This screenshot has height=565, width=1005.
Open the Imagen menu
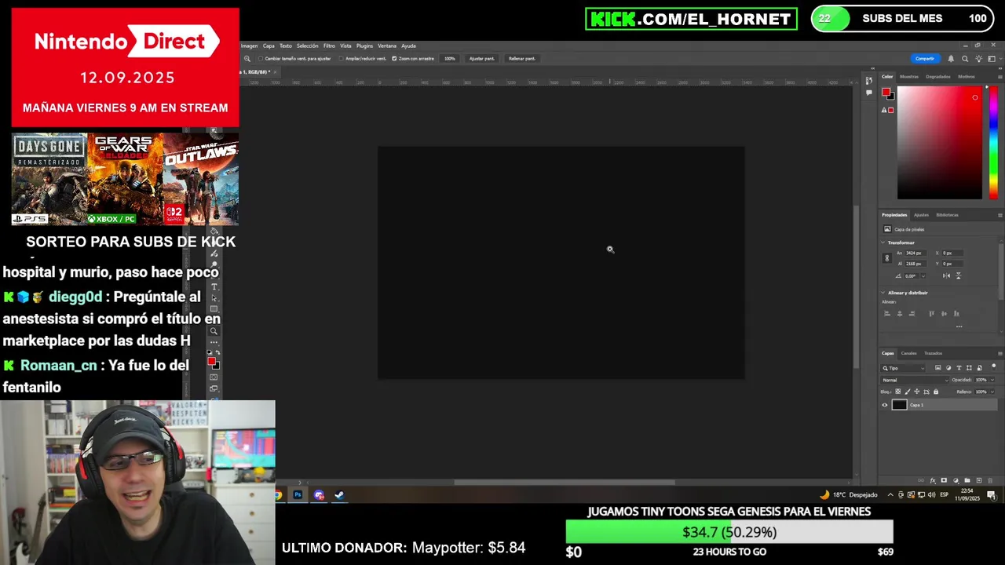pos(249,46)
